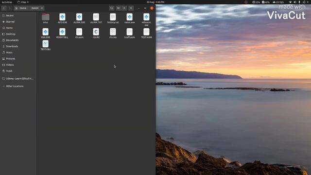311x175 pixels.
Task: Open the Udemy bookmark in the sidebar
Action: (18, 79)
